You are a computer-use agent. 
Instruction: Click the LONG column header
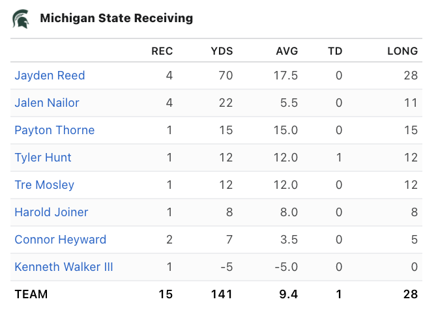point(402,51)
